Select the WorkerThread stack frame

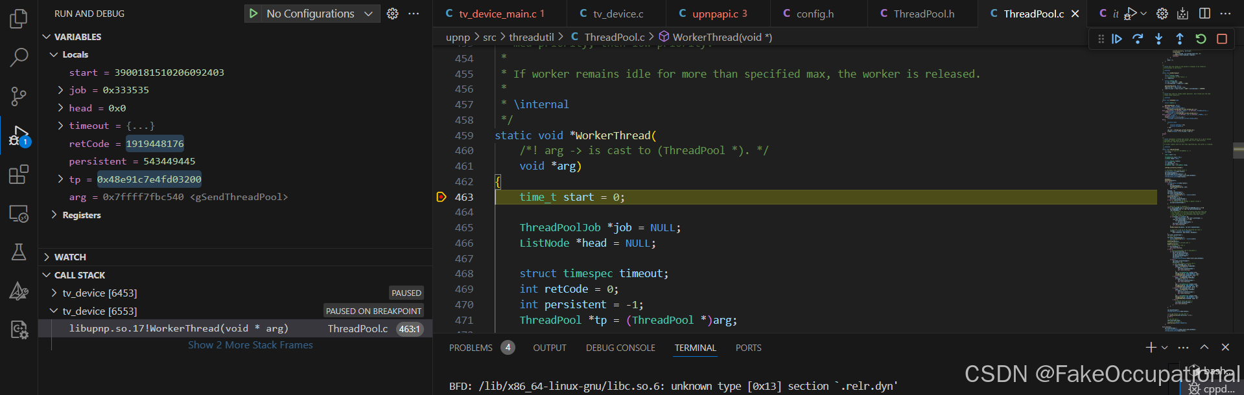235,329
